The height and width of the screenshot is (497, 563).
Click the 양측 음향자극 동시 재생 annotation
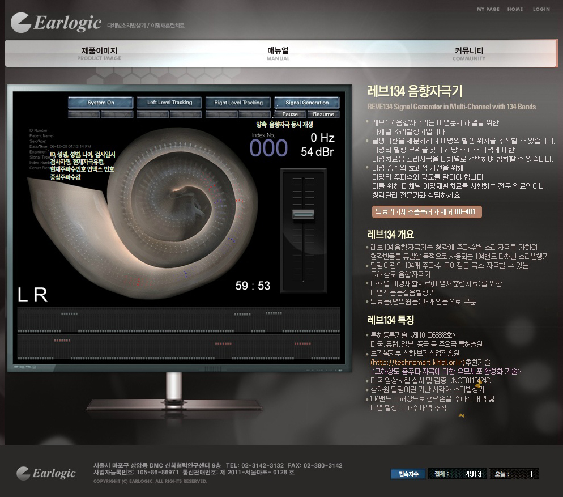coord(284,124)
